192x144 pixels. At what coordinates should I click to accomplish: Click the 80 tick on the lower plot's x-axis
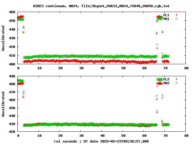coord(186,136)
